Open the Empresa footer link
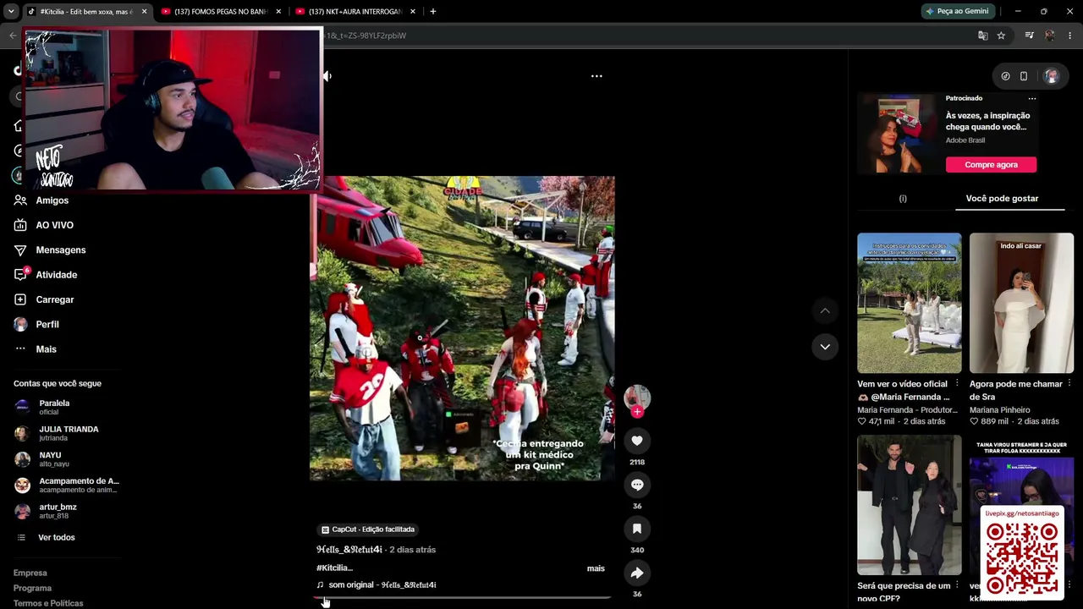This screenshot has width=1083, height=609. pyautogui.click(x=30, y=573)
